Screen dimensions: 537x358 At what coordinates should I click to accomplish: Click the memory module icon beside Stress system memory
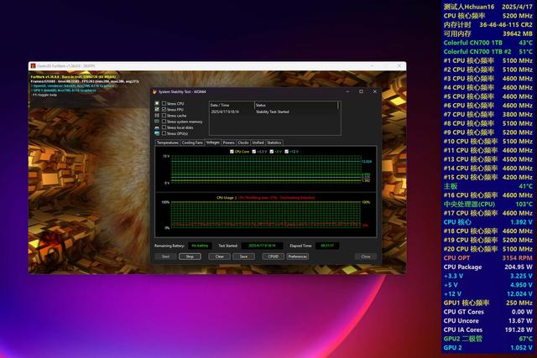pyautogui.click(x=156, y=122)
